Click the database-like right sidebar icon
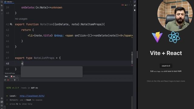Image resolution: width=194 pixels, height=109 pixels. [135, 10]
